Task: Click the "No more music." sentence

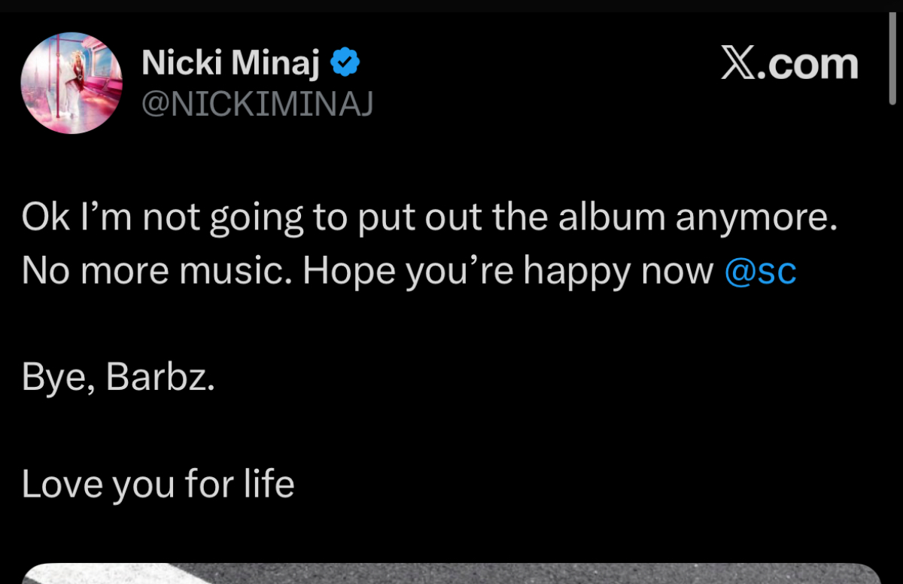Action: point(157,272)
